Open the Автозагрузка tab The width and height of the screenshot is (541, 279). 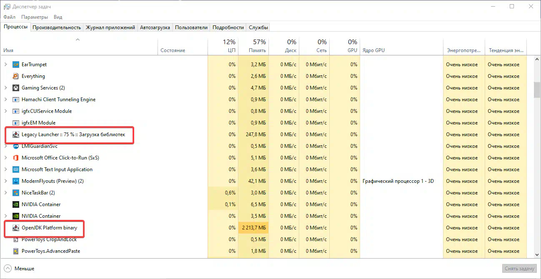155,27
